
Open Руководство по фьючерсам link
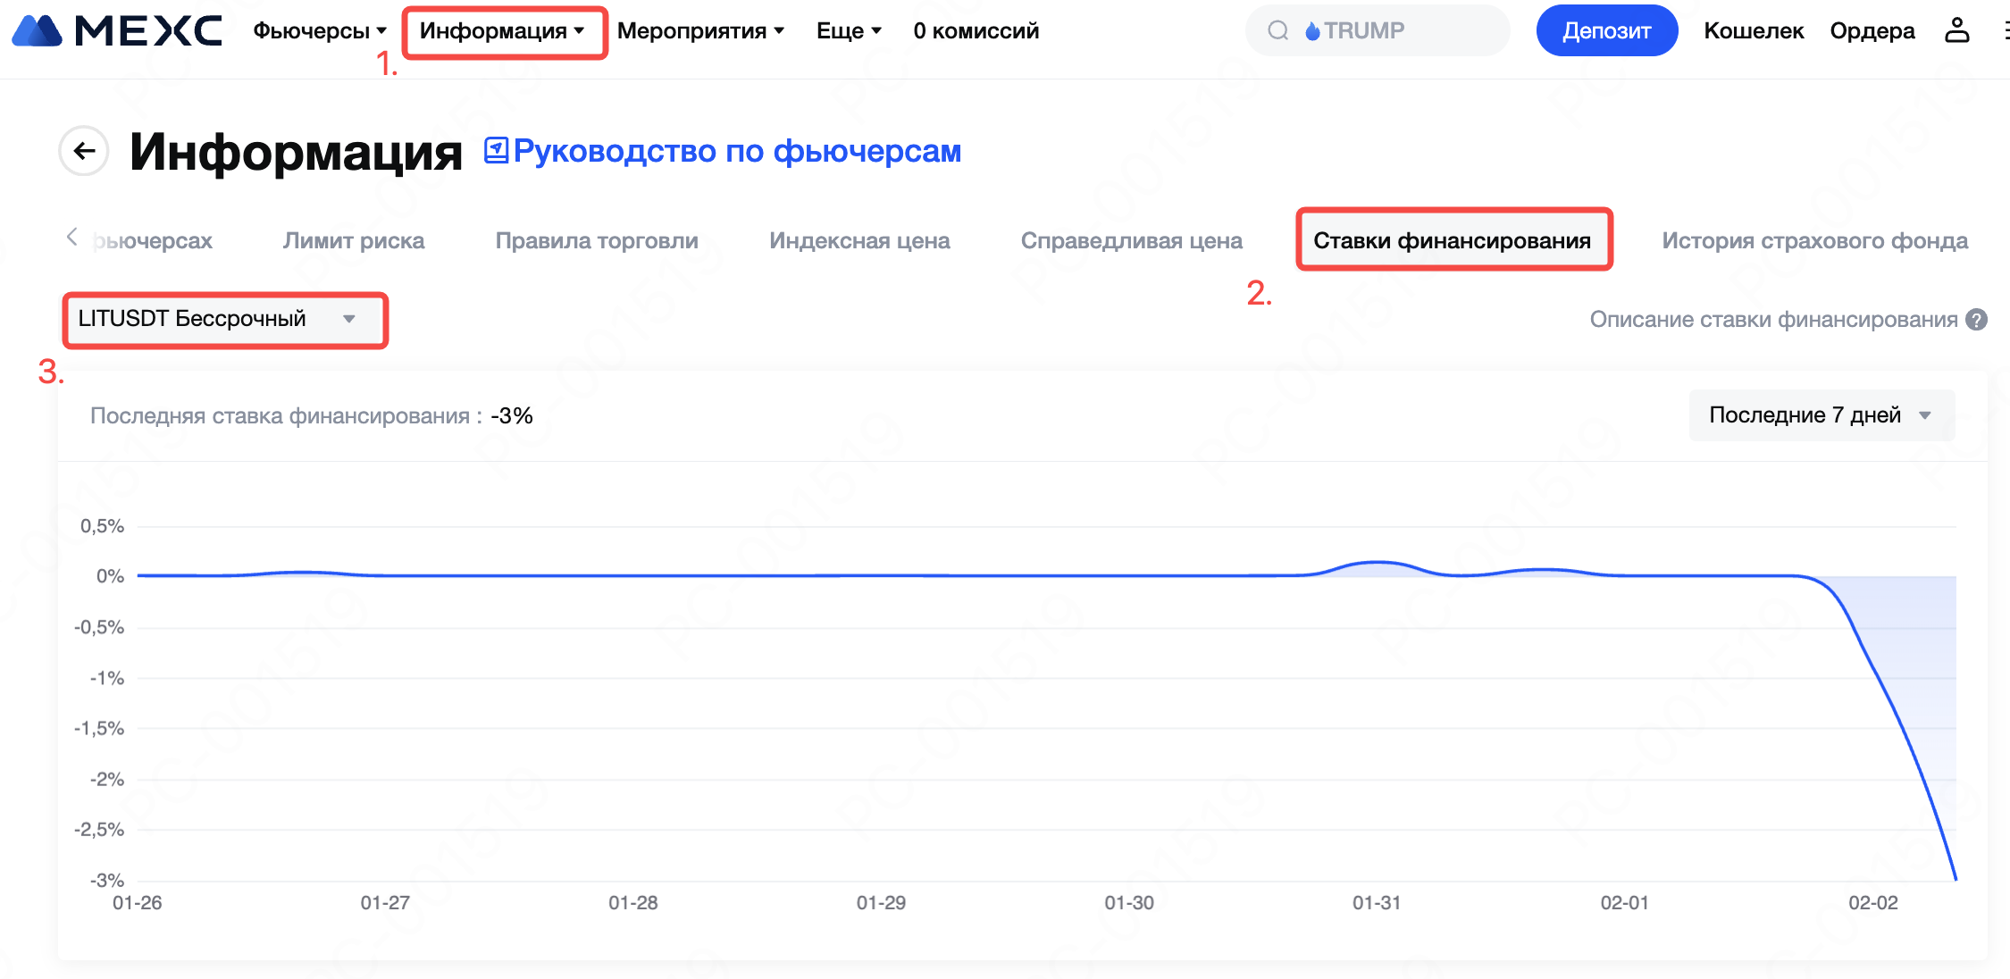point(737,151)
